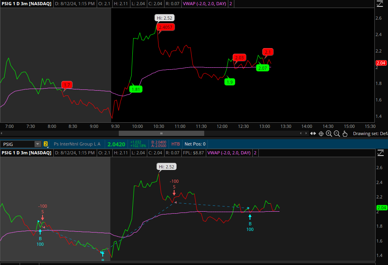Click the yellow link number 2 icon
This screenshot has height=265, width=388.
(x=46, y=144)
